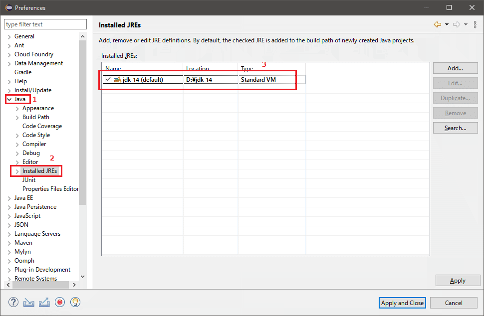This screenshot has height=316, width=484.
Task: Expand the Maven tree node
Action: (x=9, y=243)
